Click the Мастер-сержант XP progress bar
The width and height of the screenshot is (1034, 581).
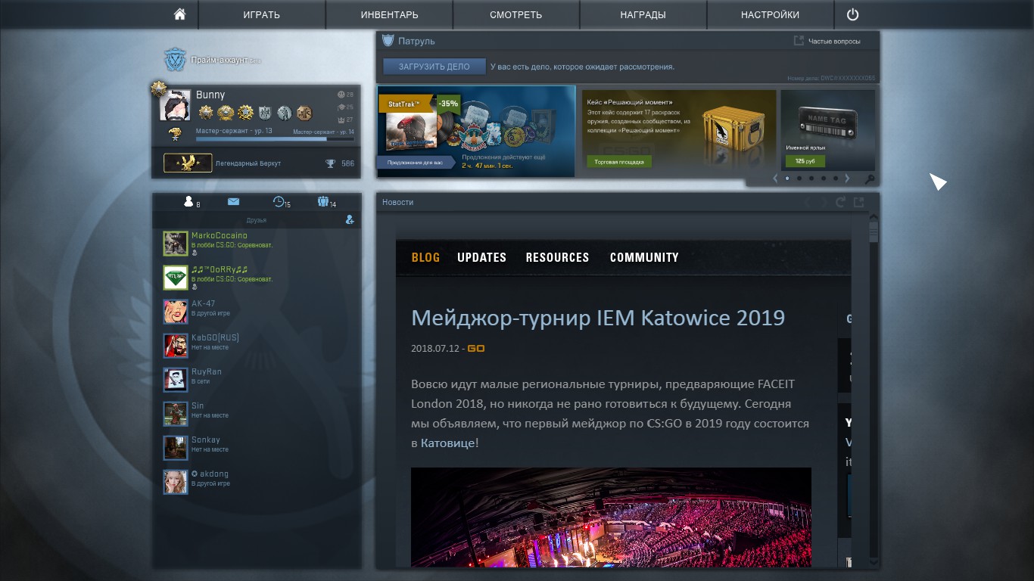tap(275, 139)
